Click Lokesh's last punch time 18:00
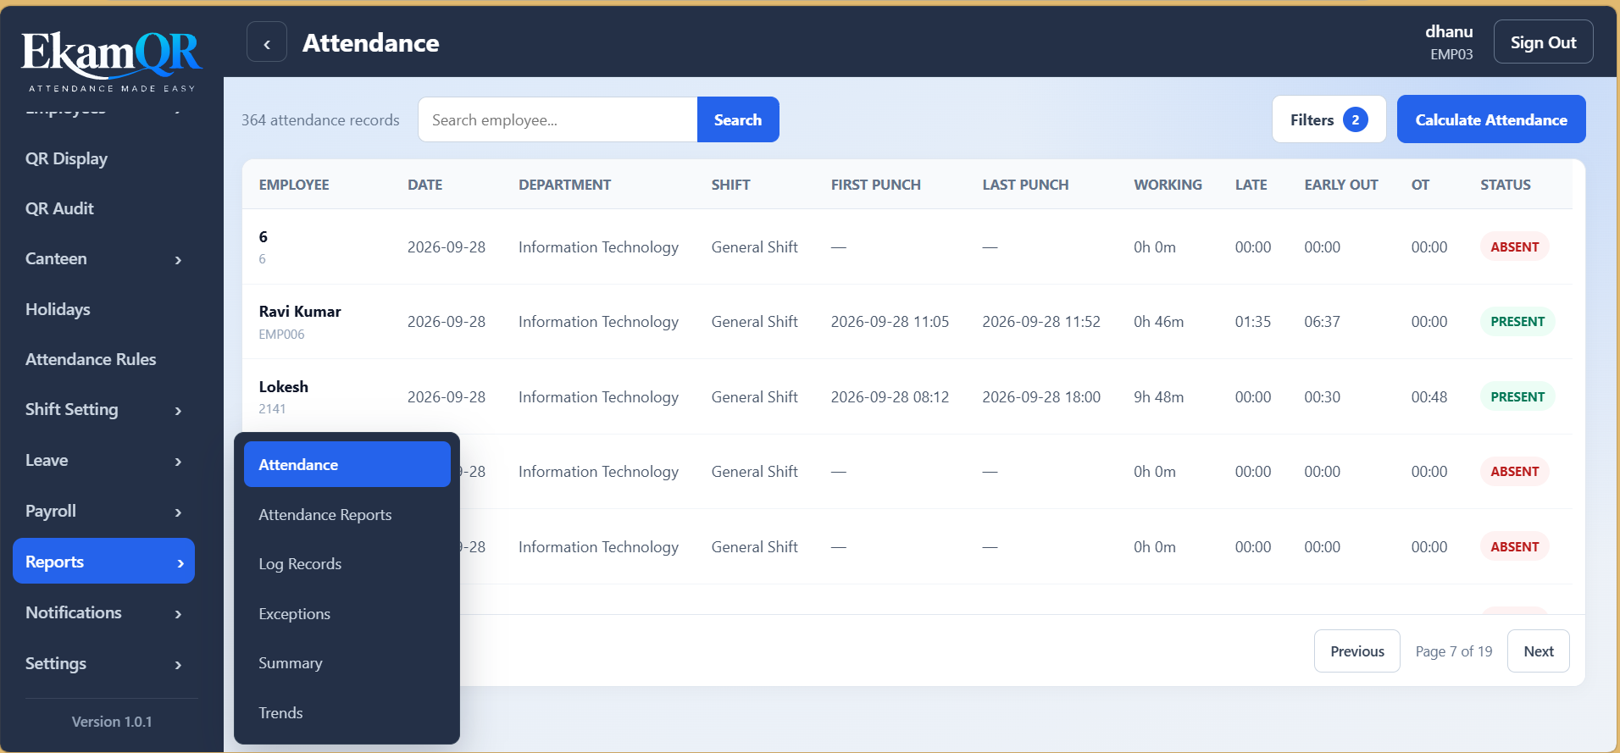1620x753 pixels. (1041, 397)
